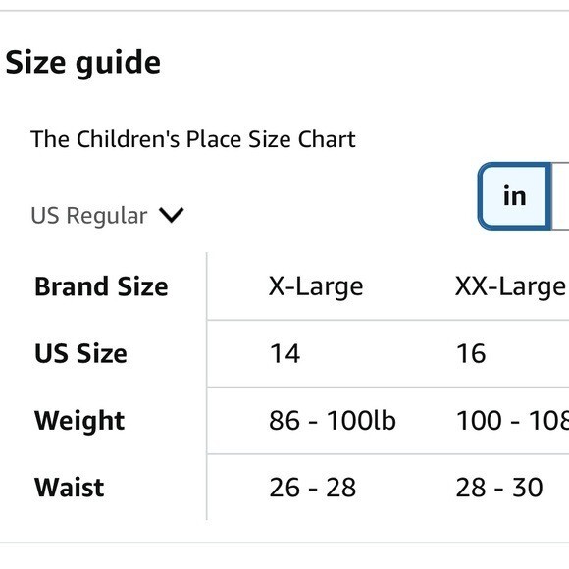Click the US Regular size type text
The width and height of the screenshot is (569, 569).
pyautogui.click(x=89, y=216)
